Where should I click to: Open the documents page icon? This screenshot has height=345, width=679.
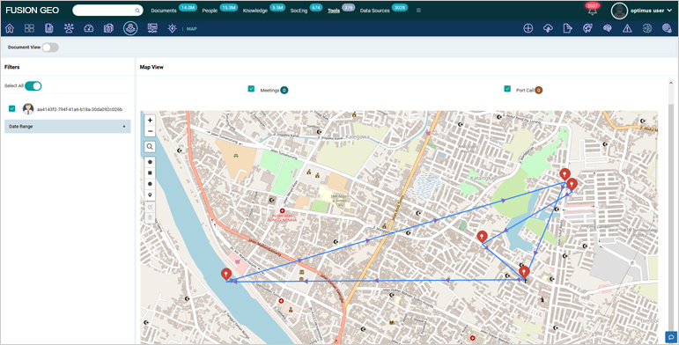(x=49, y=28)
